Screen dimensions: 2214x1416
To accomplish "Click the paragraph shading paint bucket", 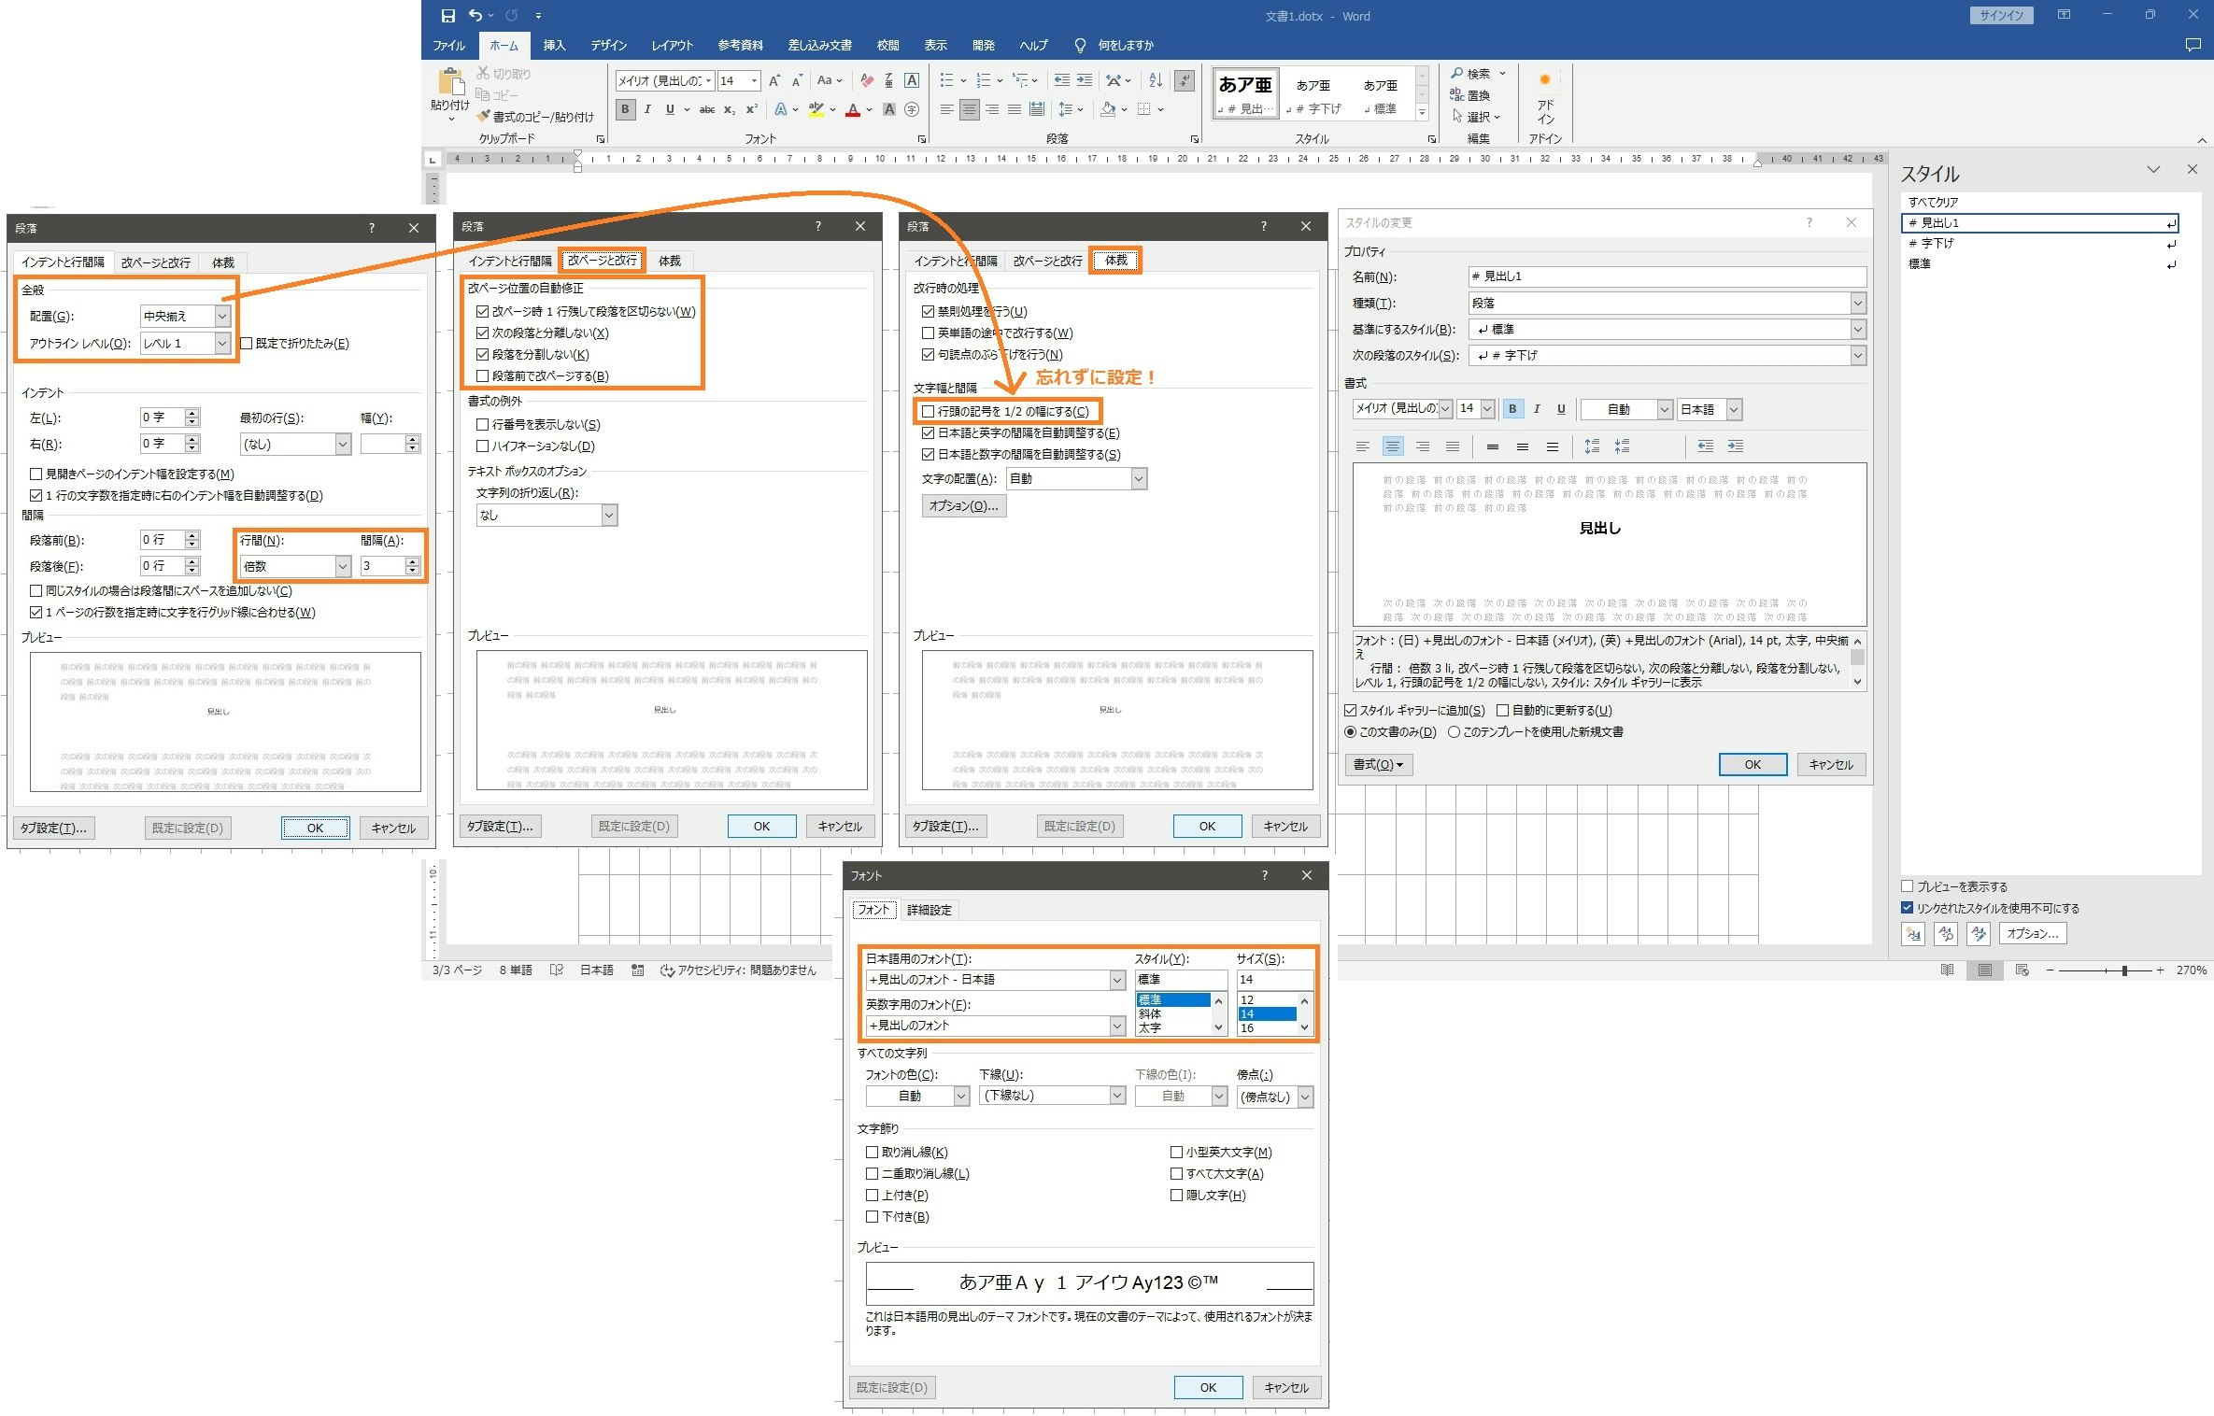I will coord(1108,109).
